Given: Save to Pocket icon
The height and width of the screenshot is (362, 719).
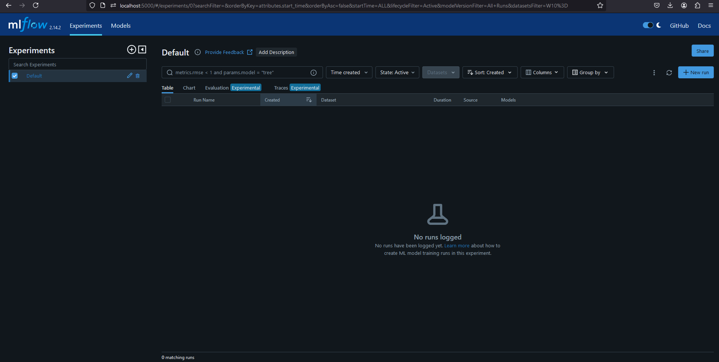Looking at the screenshot, I should pyautogui.click(x=657, y=5).
